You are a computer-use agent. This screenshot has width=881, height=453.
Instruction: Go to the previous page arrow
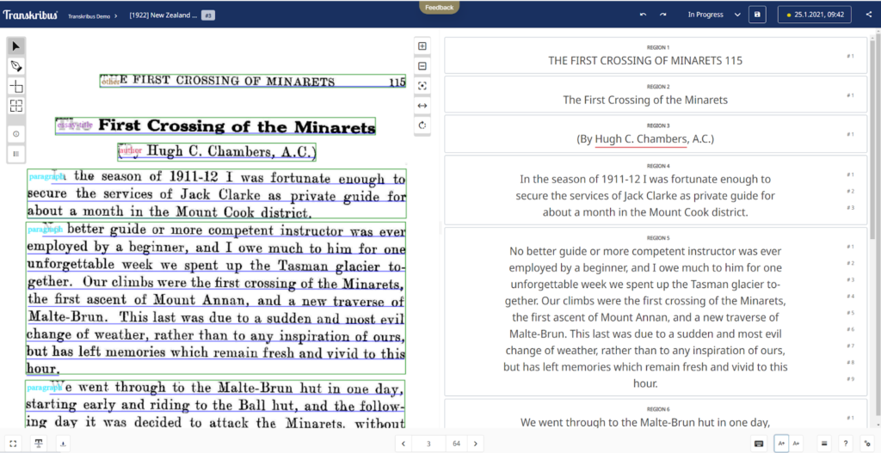[404, 444]
